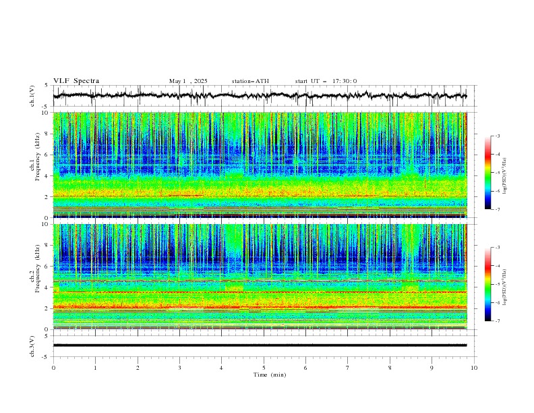
Task: Click the ch.2 spectrogram color scale bar
Action: 487,284
